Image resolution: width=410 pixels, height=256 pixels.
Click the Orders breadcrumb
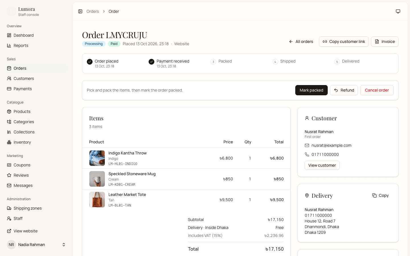click(x=93, y=11)
